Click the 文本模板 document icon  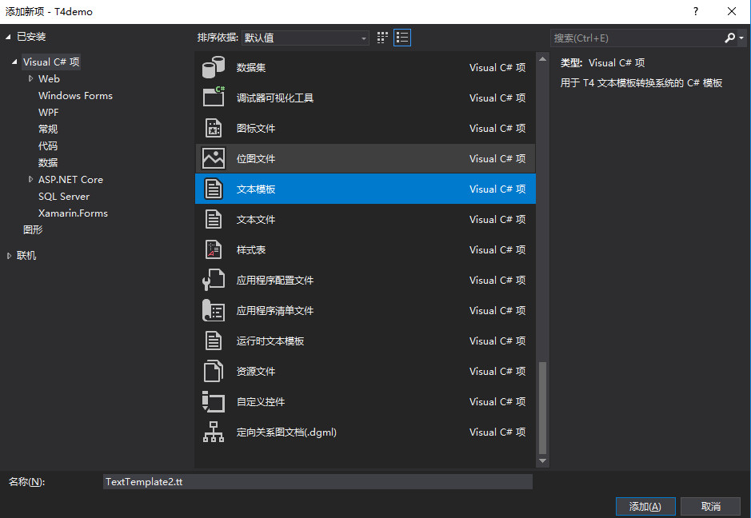(213, 189)
